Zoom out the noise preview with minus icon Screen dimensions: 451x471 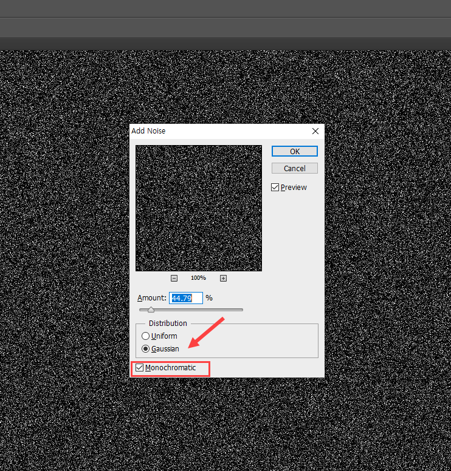tap(174, 278)
